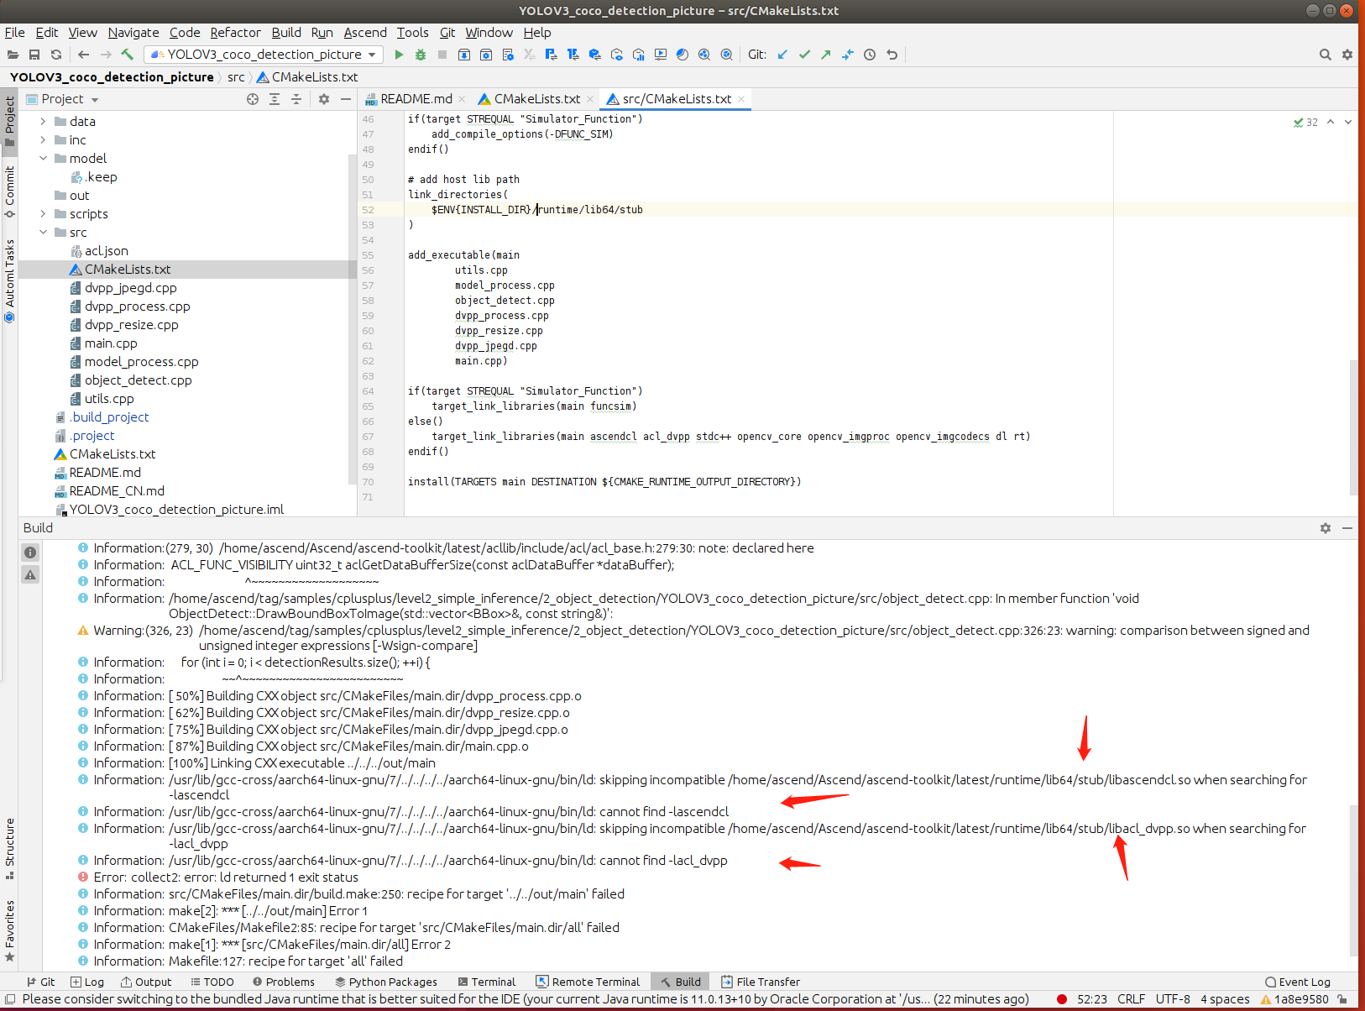Open the run configuration dropdown
The image size is (1365, 1011).
264,55
